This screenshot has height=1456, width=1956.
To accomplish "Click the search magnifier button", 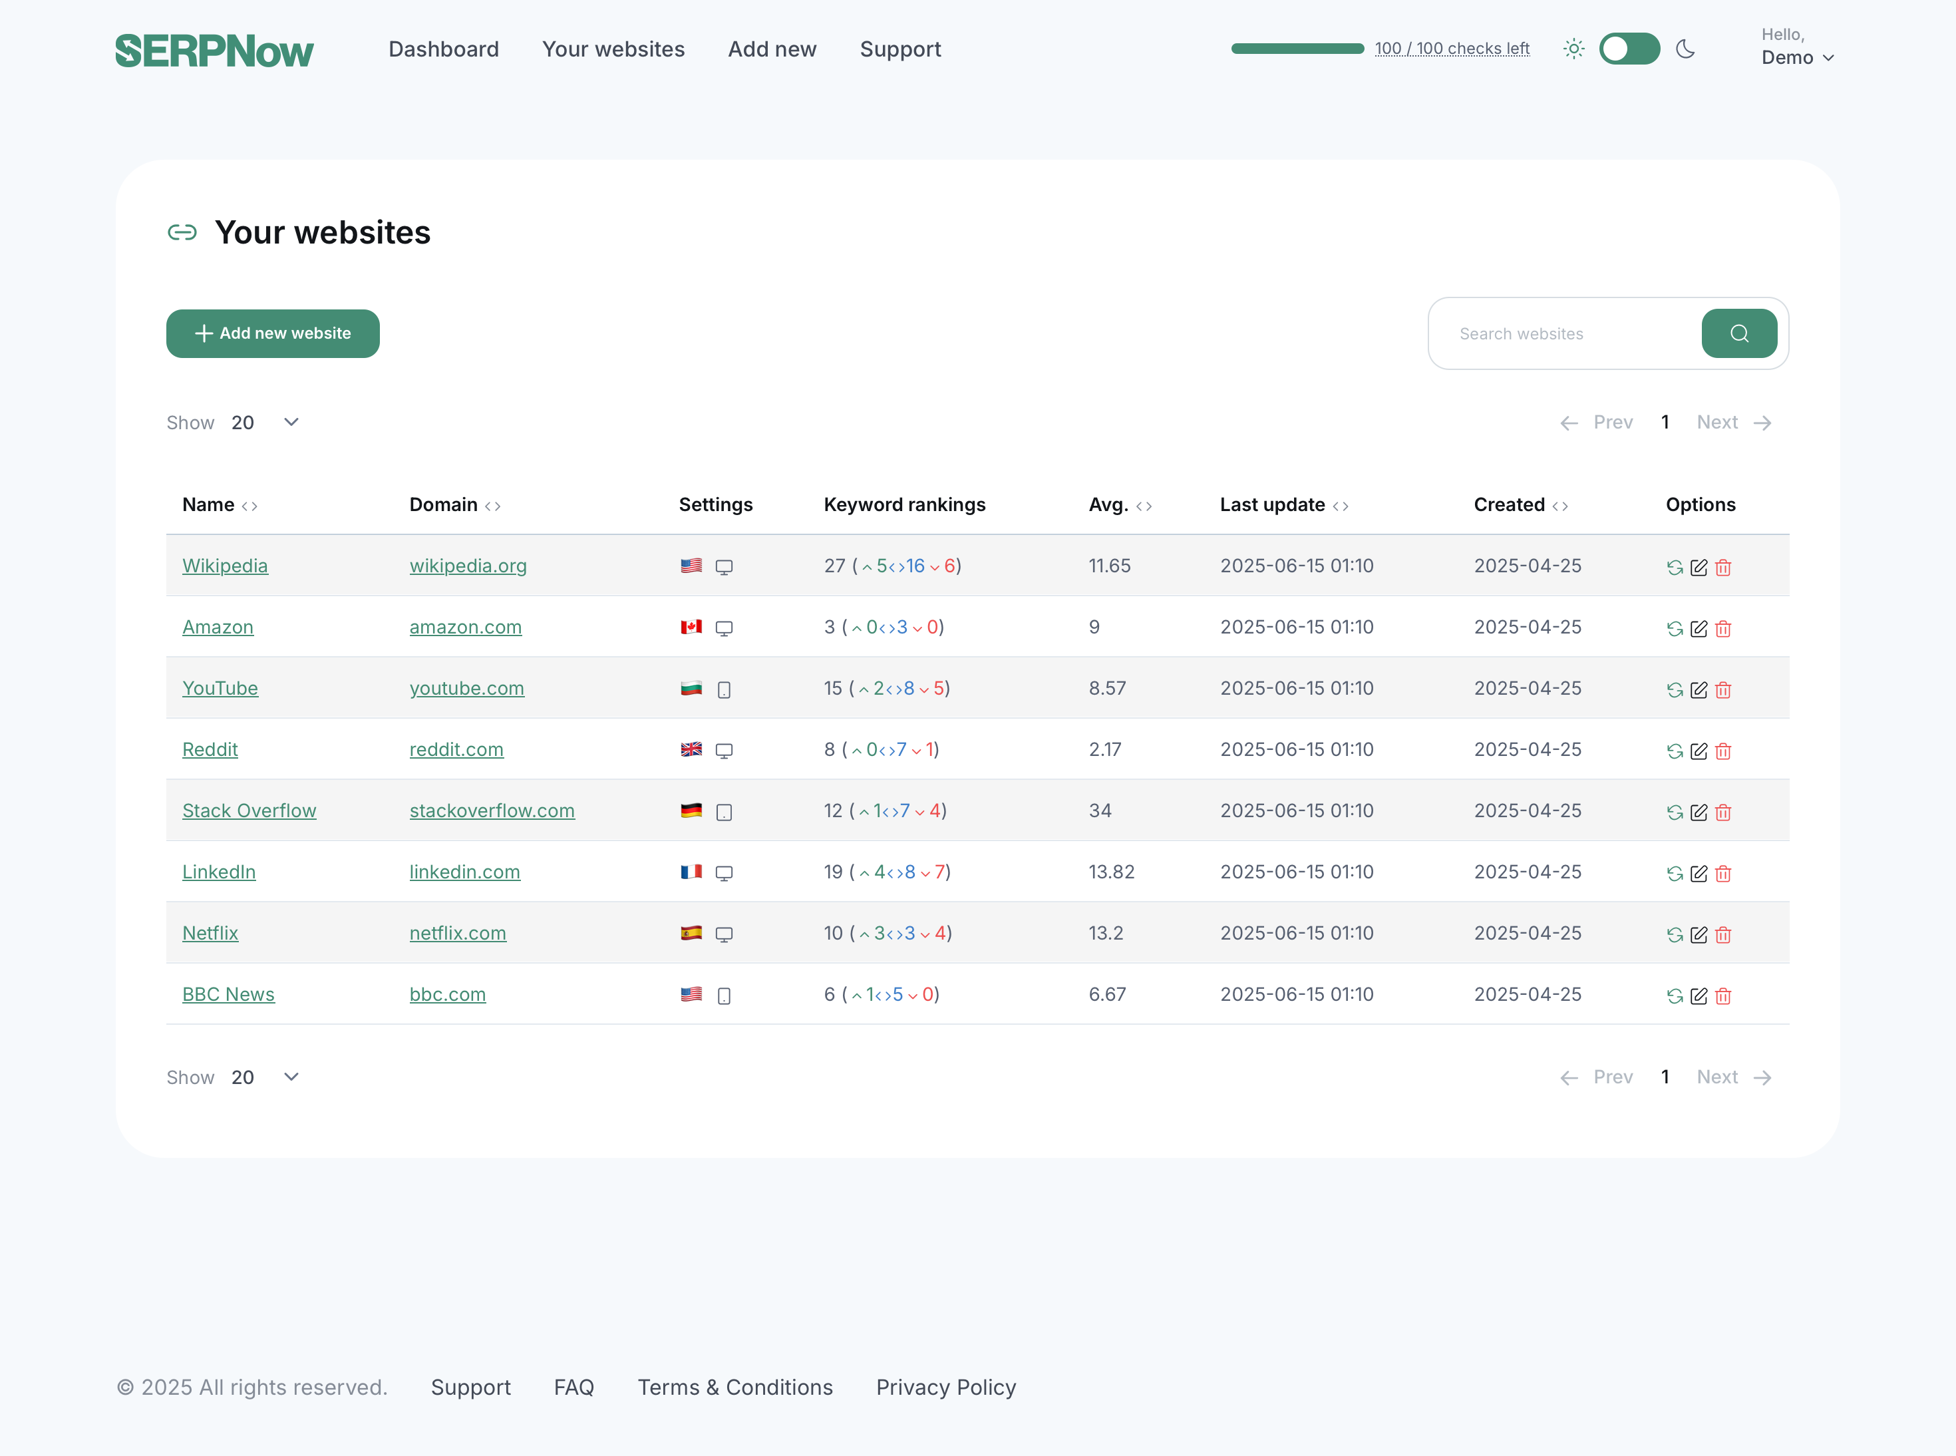I will [1738, 333].
